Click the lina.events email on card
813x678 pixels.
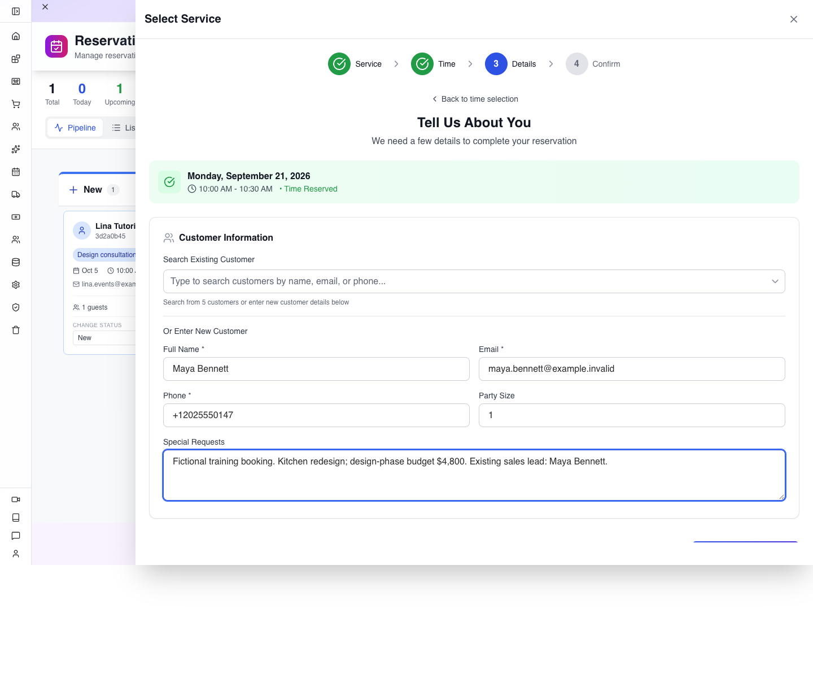[108, 284]
